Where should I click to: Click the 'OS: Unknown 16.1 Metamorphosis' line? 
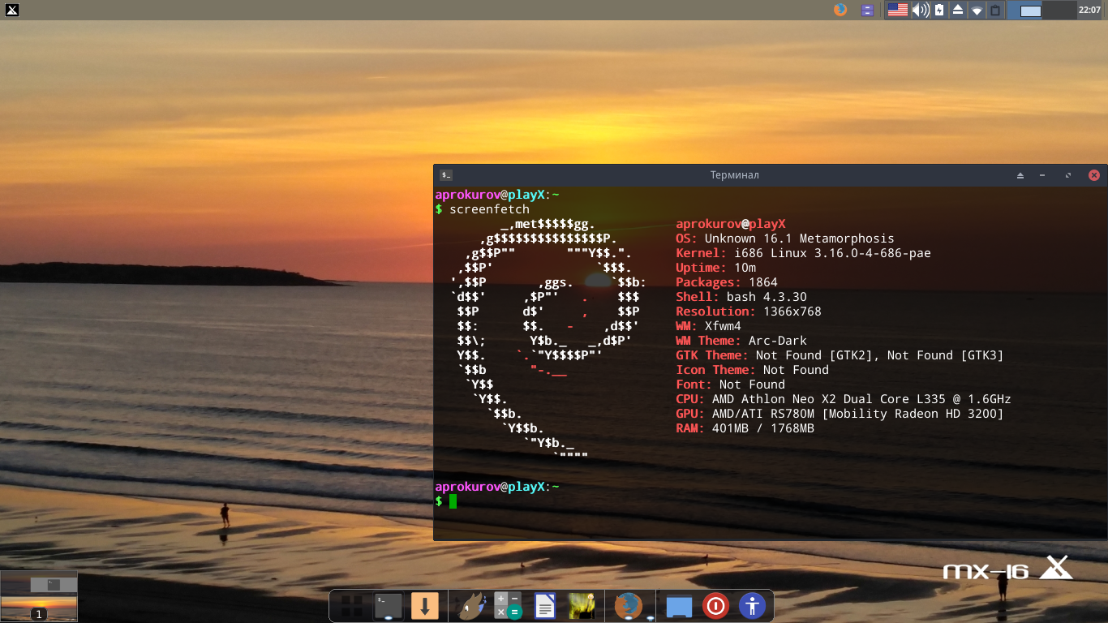tap(785, 238)
